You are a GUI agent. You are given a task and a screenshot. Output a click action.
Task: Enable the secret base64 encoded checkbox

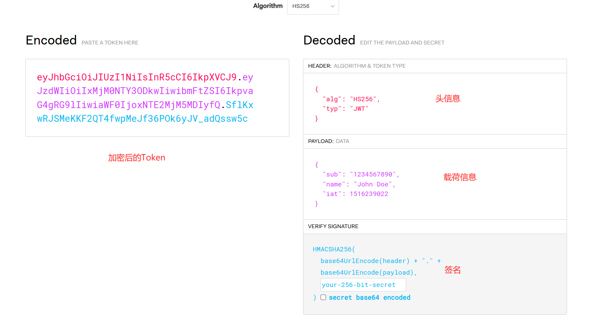[x=323, y=297]
